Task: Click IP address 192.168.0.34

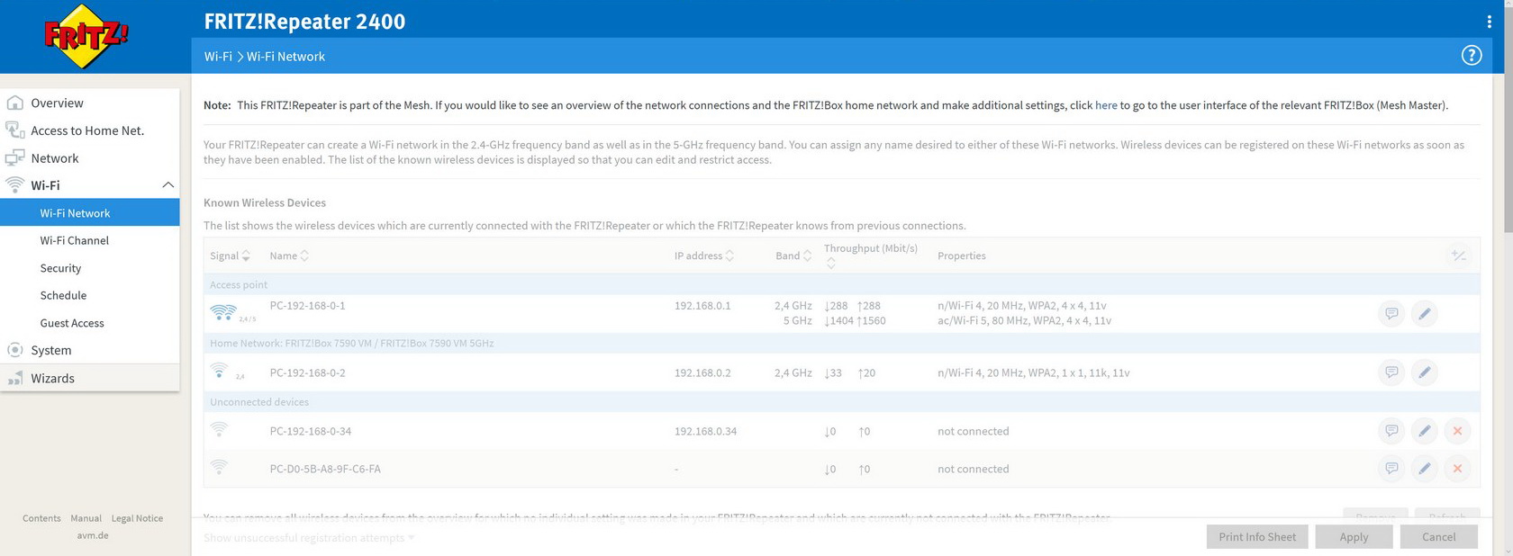Action: [705, 431]
